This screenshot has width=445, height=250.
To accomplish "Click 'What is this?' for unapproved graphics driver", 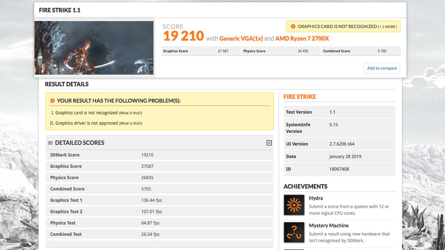I will pos(130,123).
